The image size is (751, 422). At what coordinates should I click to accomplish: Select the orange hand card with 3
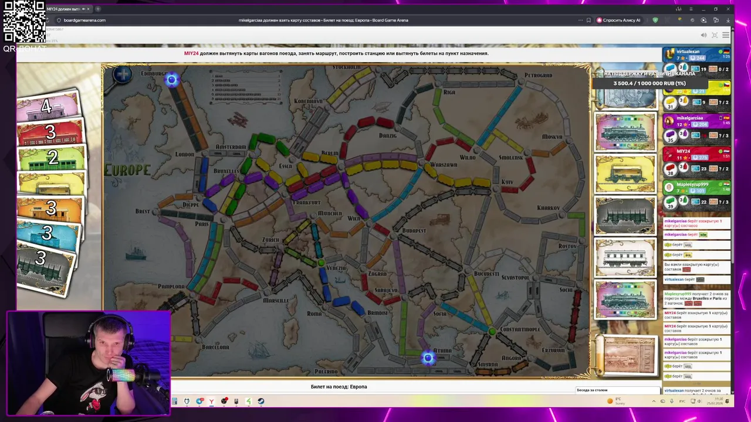[50, 209]
